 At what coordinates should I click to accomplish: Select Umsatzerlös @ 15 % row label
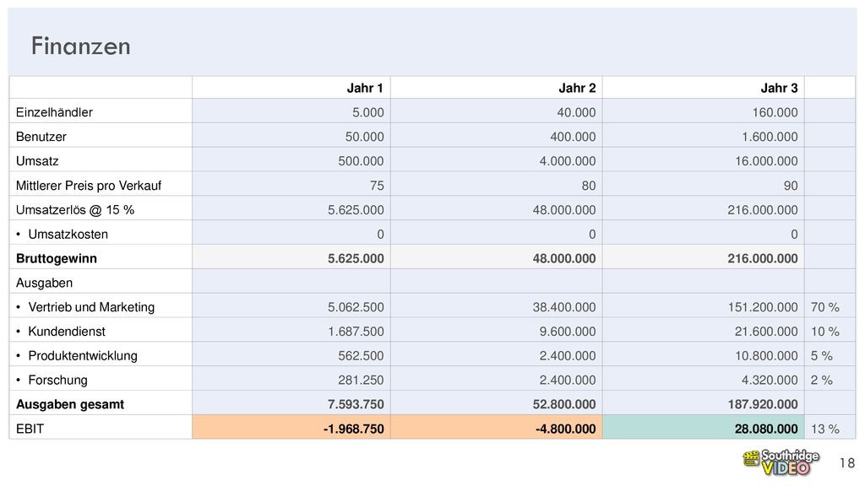coord(75,210)
